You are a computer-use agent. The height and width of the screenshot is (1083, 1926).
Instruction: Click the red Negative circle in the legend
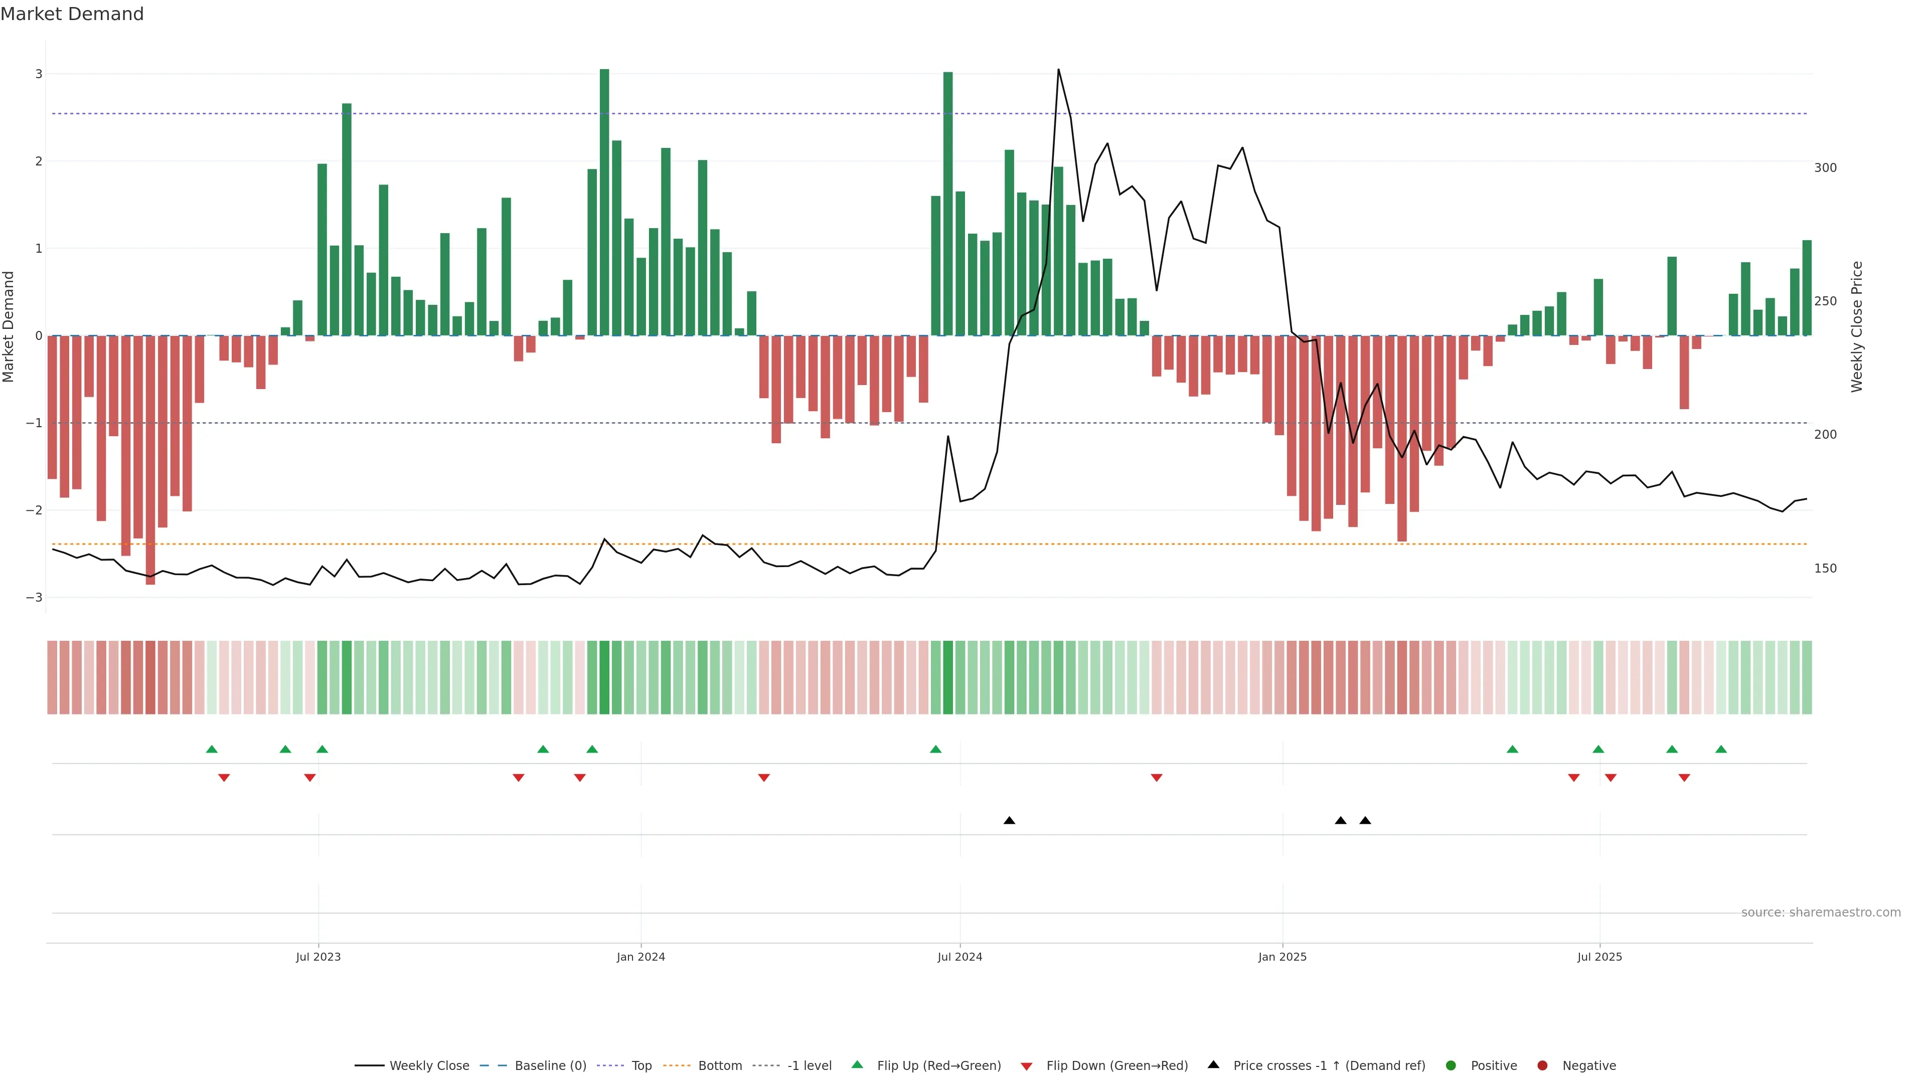coord(1542,1065)
